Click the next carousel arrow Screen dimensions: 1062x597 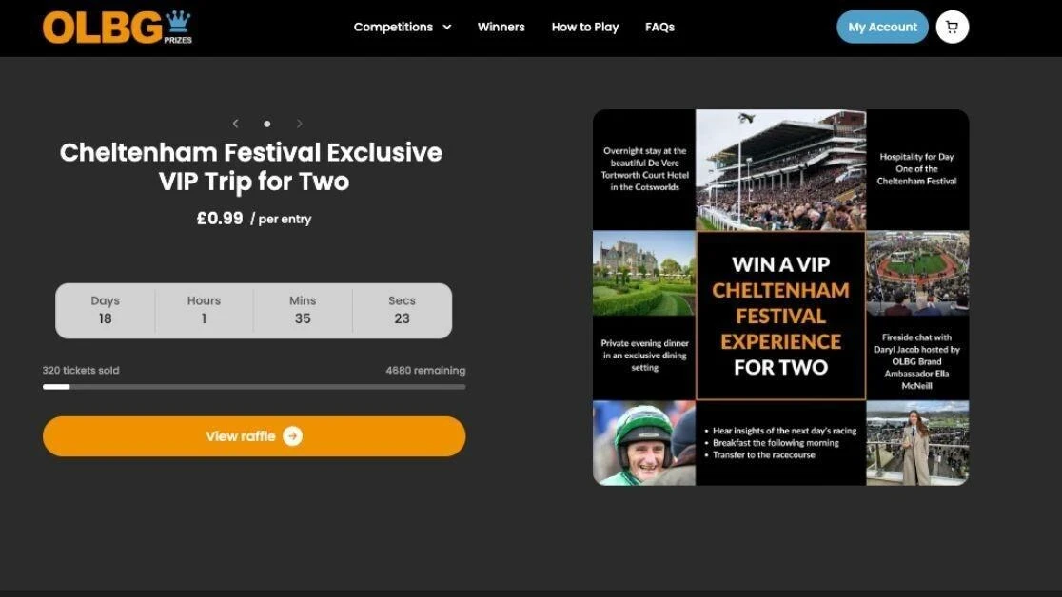click(299, 124)
